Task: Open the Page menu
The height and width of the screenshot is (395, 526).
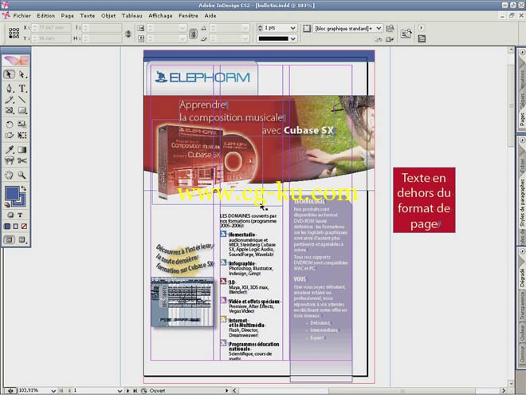Action: 67,16
